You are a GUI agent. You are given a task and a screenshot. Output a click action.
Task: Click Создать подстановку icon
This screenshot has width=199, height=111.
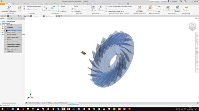140,7
